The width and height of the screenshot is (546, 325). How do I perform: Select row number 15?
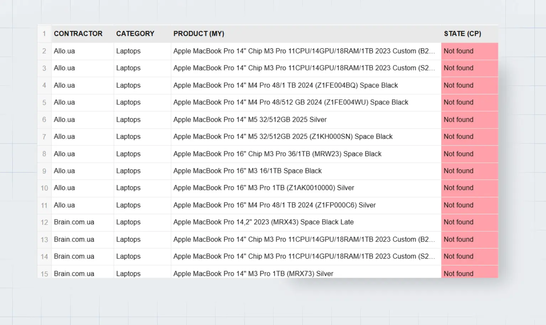pyautogui.click(x=44, y=273)
